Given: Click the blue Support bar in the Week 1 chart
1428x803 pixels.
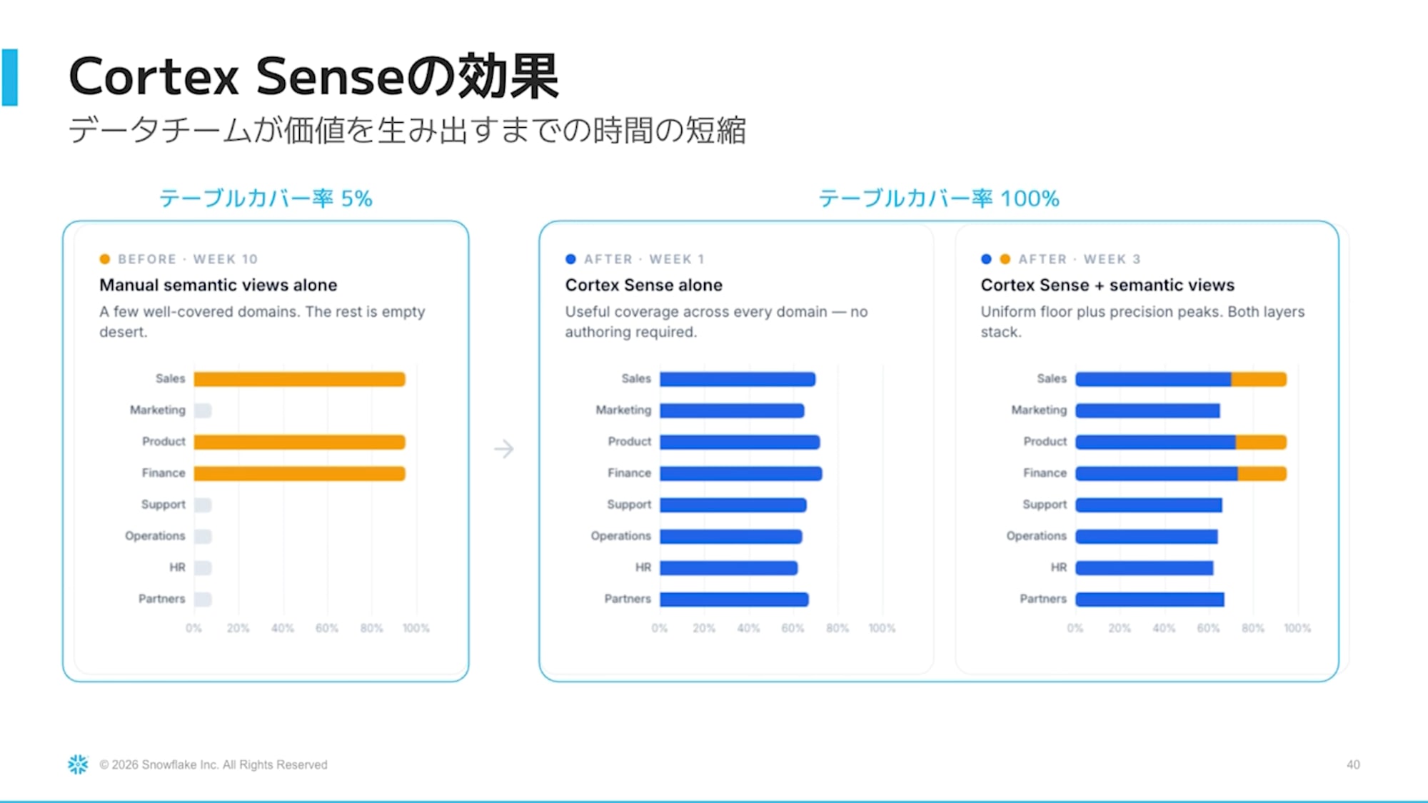Looking at the screenshot, I should coord(733,505).
